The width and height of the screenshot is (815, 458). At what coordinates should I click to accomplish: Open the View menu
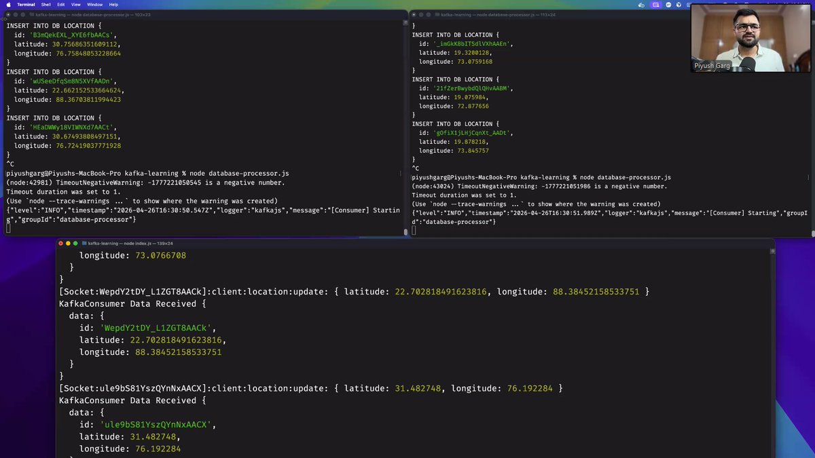click(77, 4)
